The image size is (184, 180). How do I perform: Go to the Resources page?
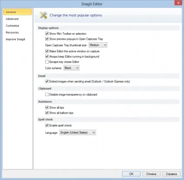12,33
